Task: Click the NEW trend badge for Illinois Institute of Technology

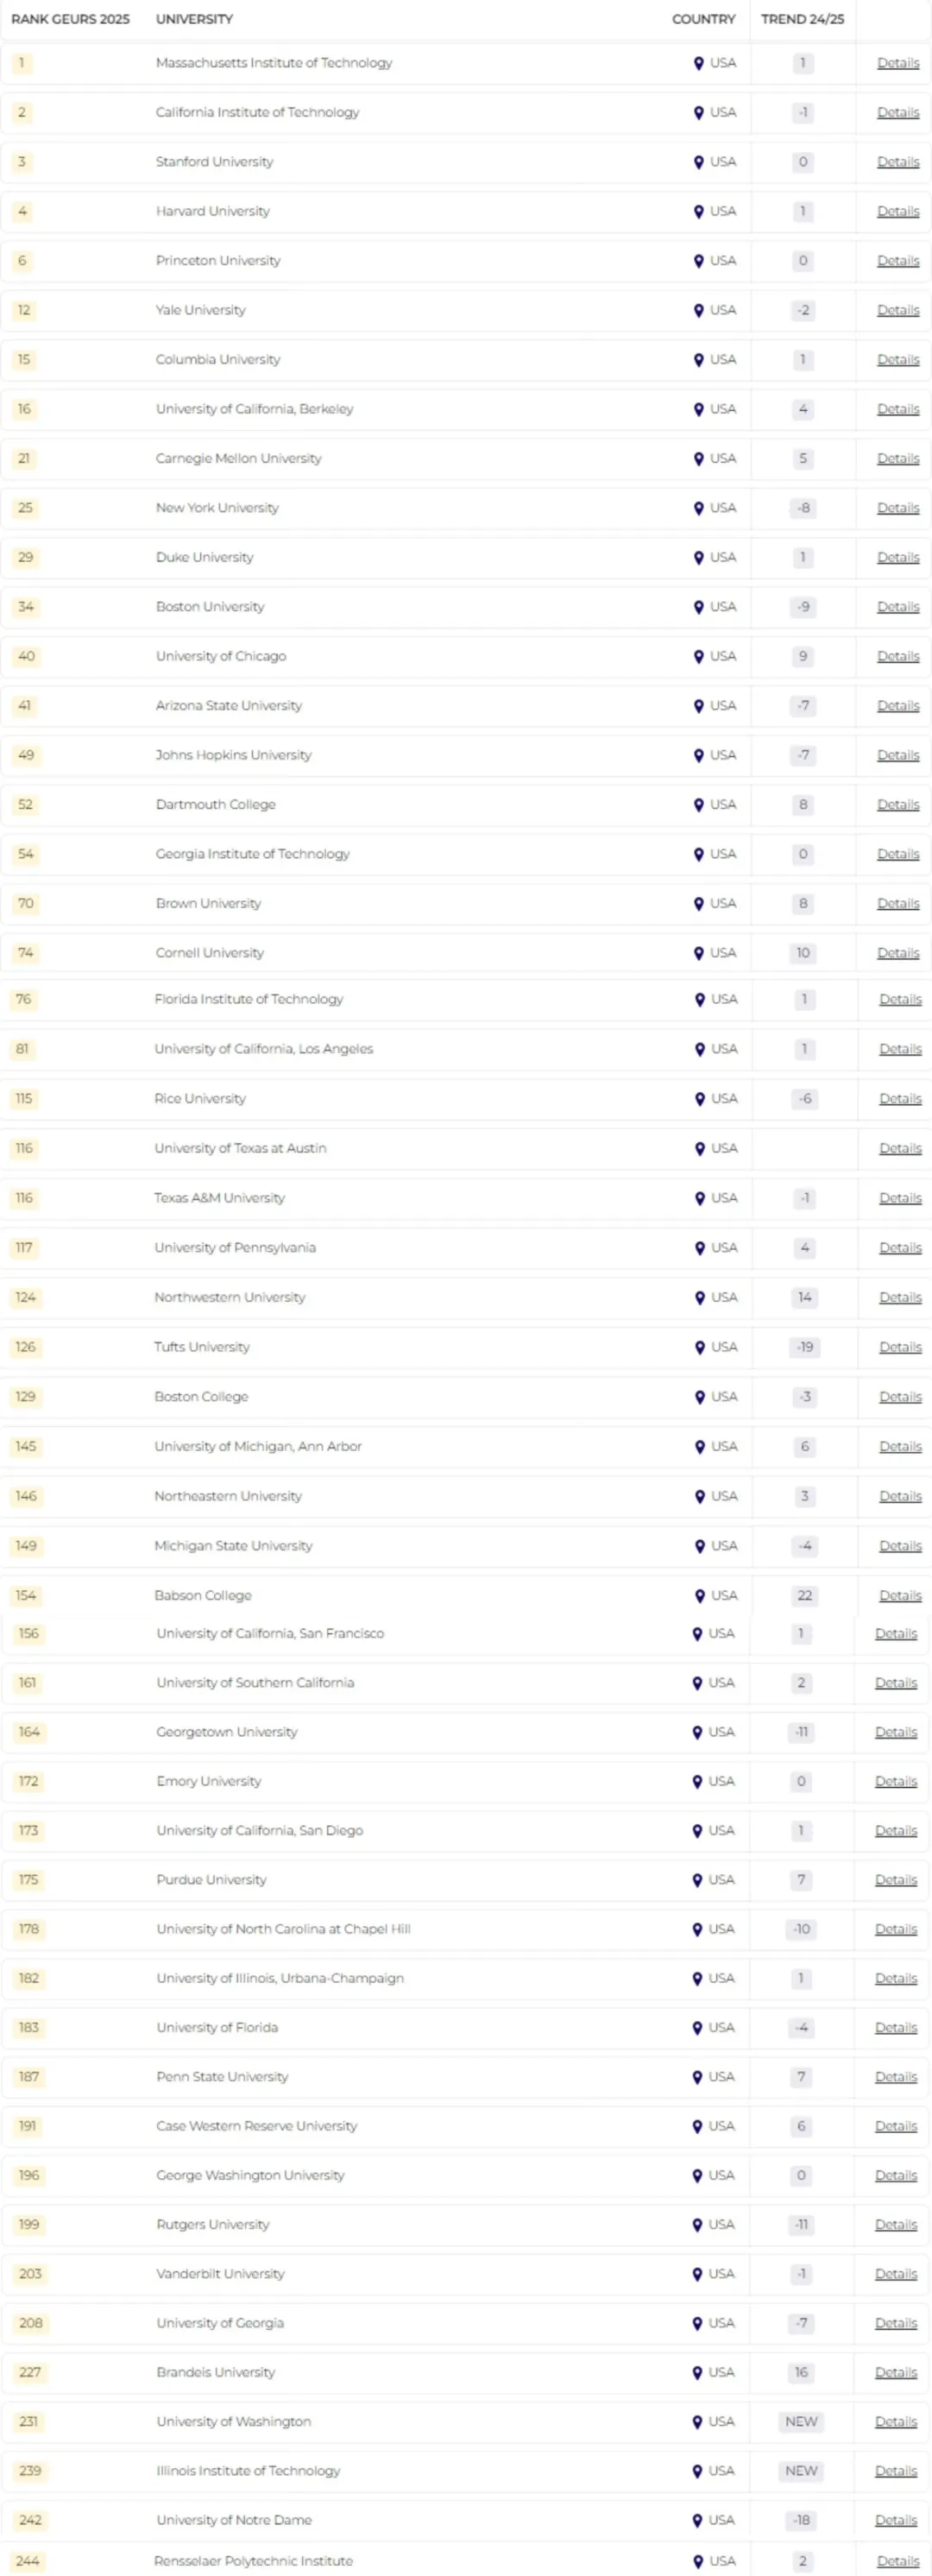Action: coord(800,2471)
